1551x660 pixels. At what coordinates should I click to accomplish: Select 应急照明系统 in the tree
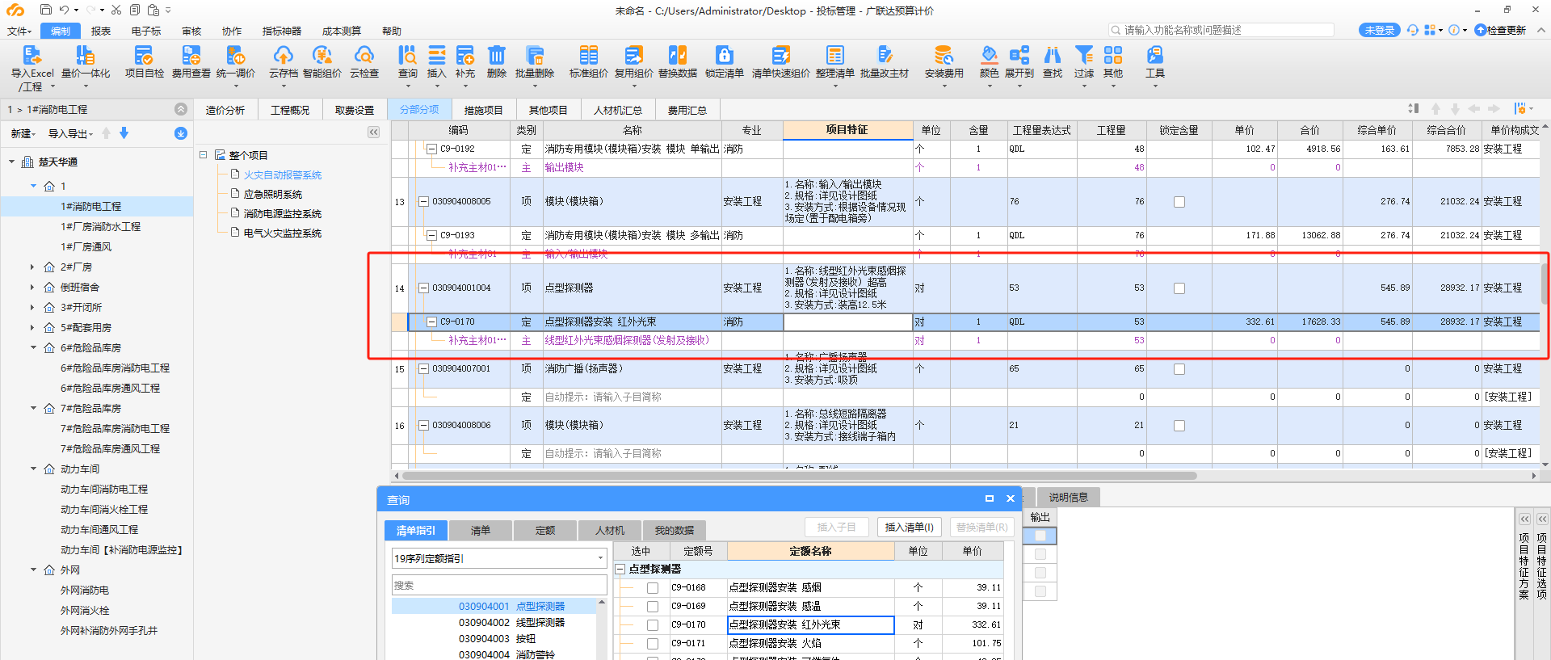pyautogui.click(x=273, y=194)
